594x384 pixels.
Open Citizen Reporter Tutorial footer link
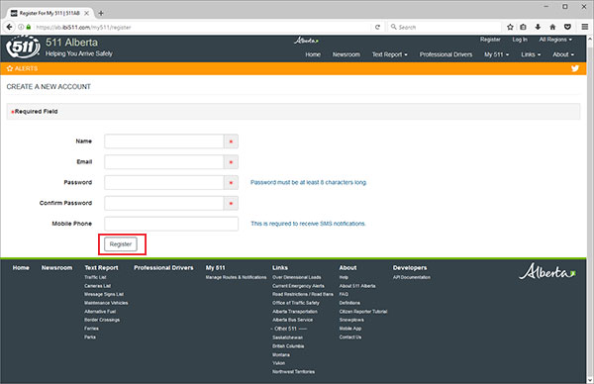(363, 312)
